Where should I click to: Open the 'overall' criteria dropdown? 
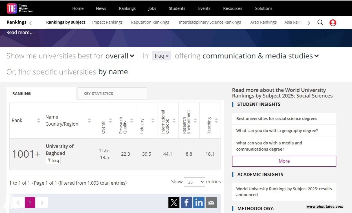point(120,56)
